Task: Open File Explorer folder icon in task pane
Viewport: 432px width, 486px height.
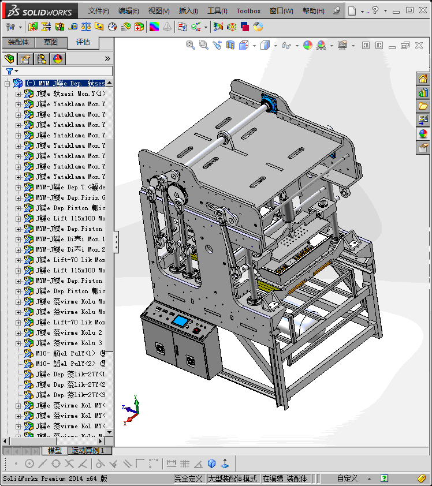Action: pos(423,106)
